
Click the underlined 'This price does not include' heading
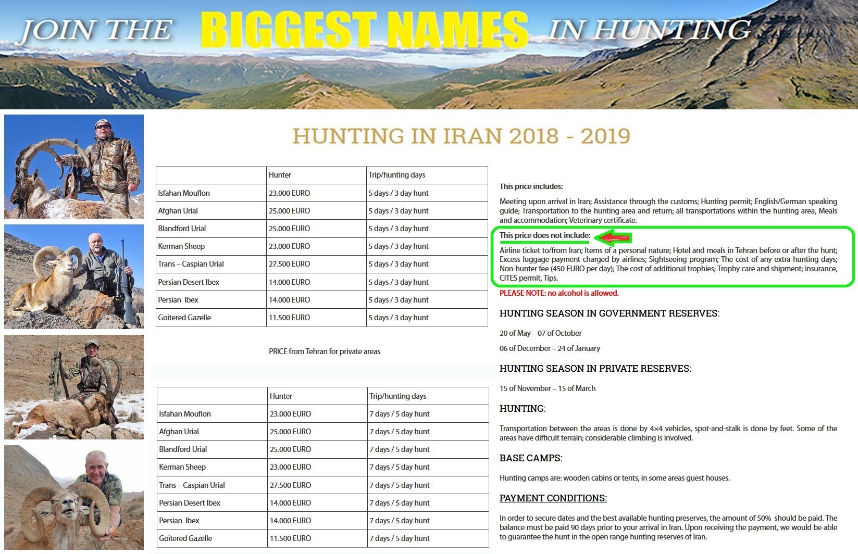click(x=544, y=235)
